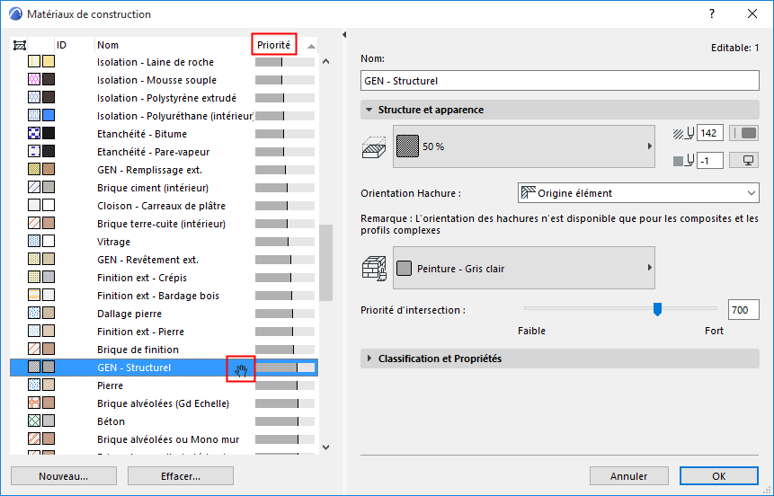Confirm with the OK button
This screenshot has width=774, height=496.
719,476
